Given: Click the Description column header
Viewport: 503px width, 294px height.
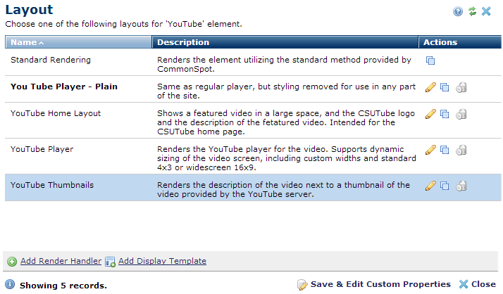Looking at the screenshot, I should tap(183, 42).
